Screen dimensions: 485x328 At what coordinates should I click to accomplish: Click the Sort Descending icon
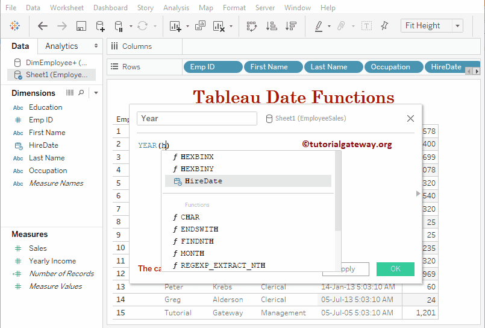tap(291, 26)
